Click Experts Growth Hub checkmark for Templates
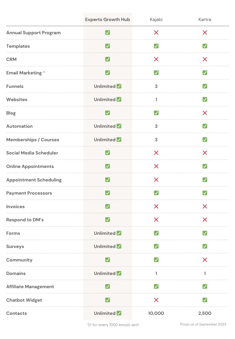The image size is (235, 339). point(107,46)
